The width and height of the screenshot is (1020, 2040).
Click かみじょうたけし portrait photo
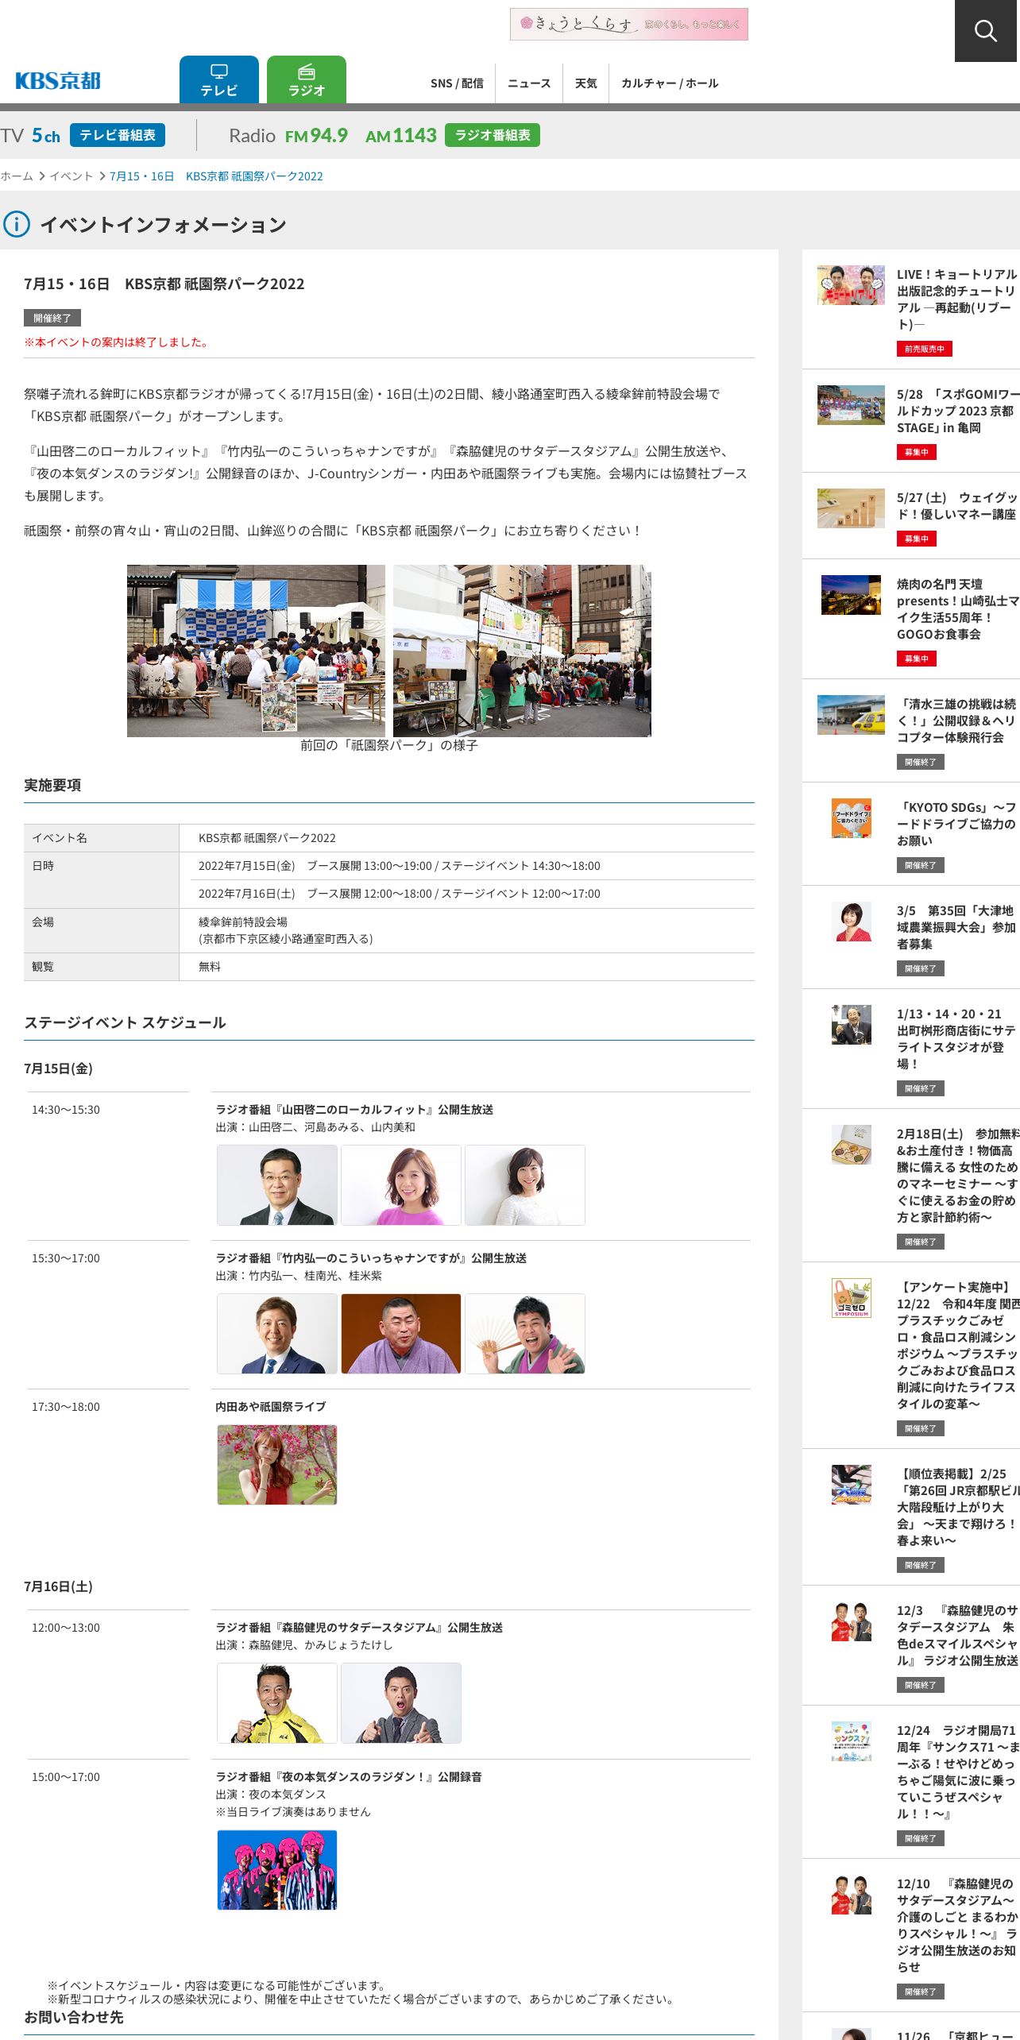pyautogui.click(x=401, y=1703)
